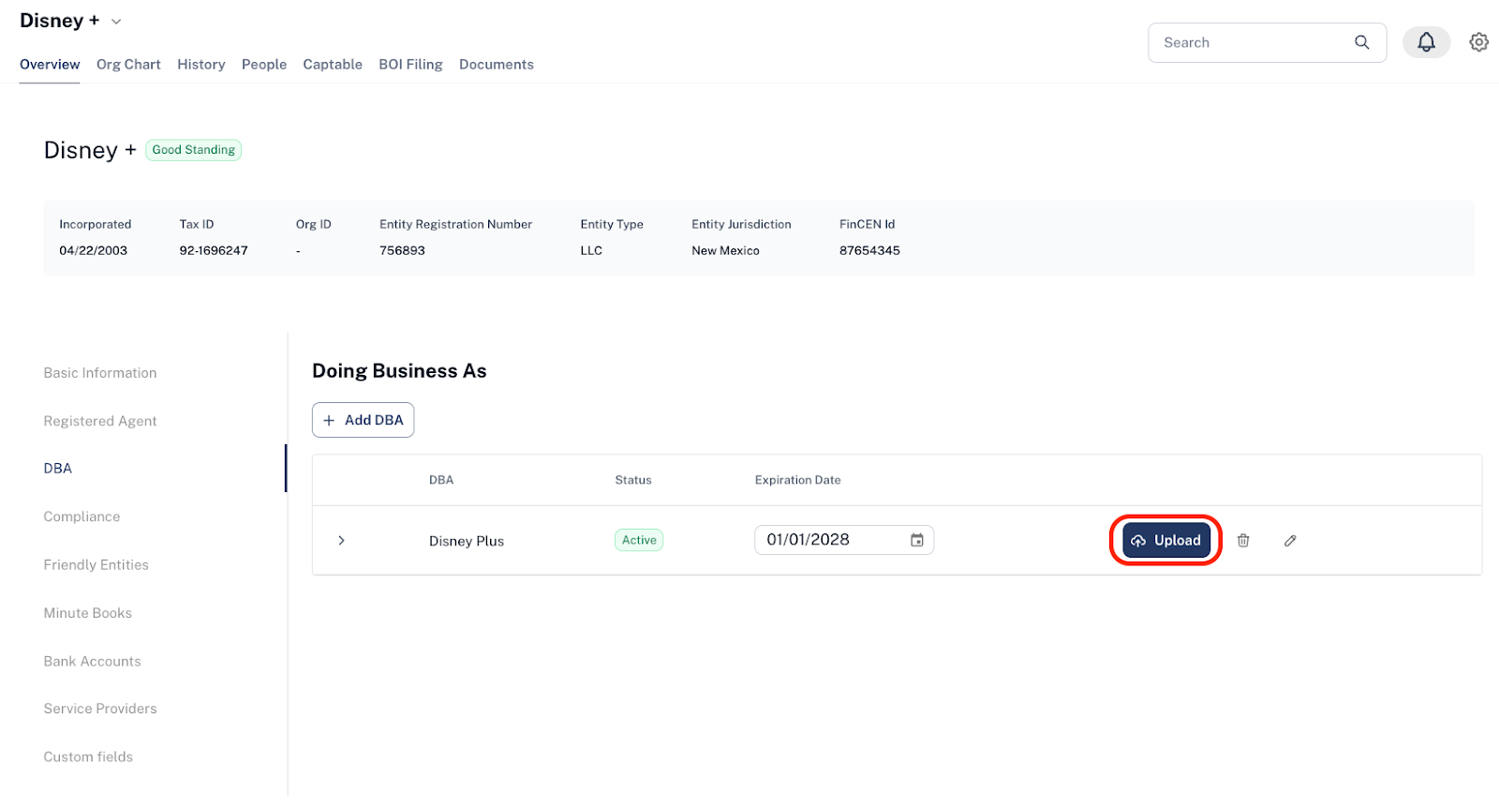Open the Bank Accounts section
Screen dimensions: 1499x808
[92, 662]
